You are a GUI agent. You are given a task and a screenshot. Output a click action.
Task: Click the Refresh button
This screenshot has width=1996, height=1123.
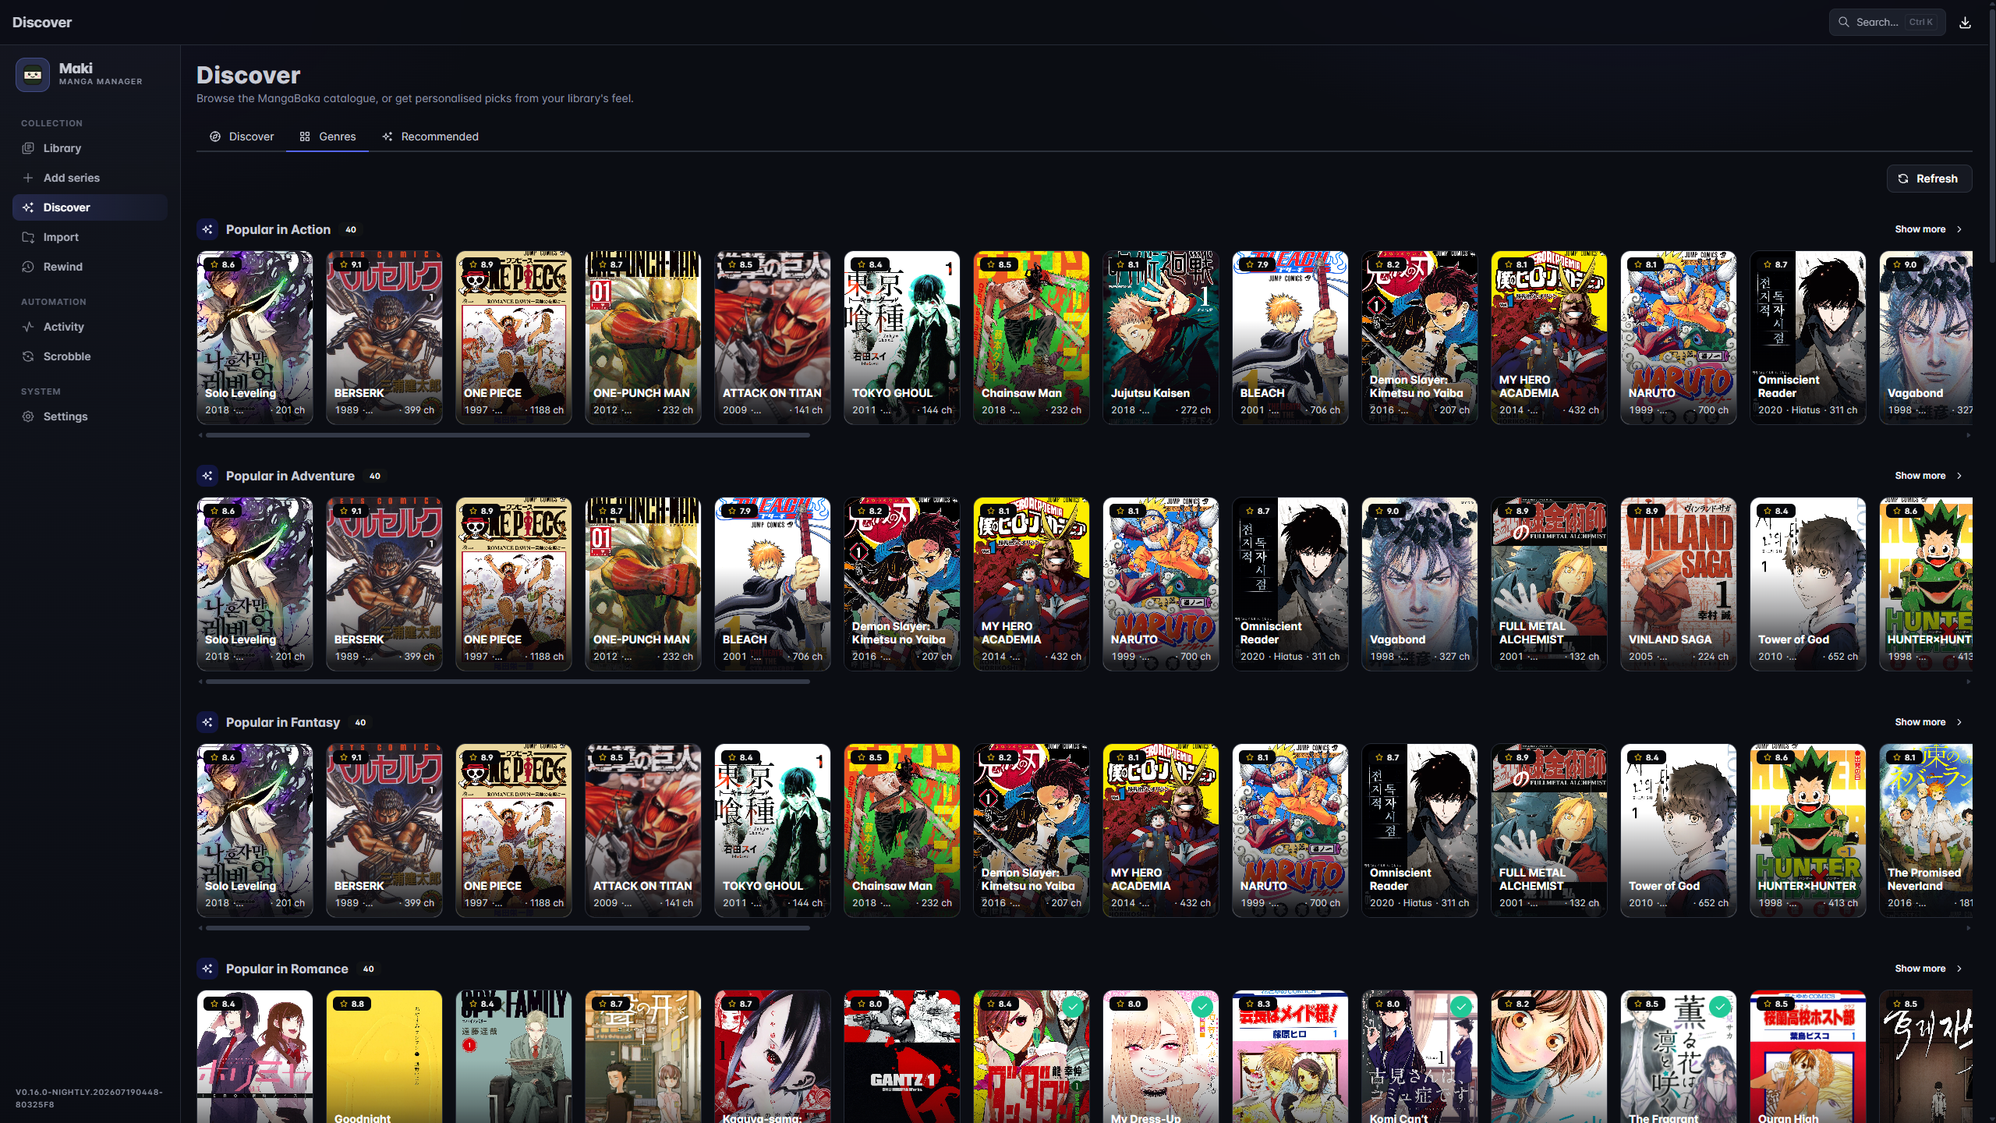click(1929, 179)
